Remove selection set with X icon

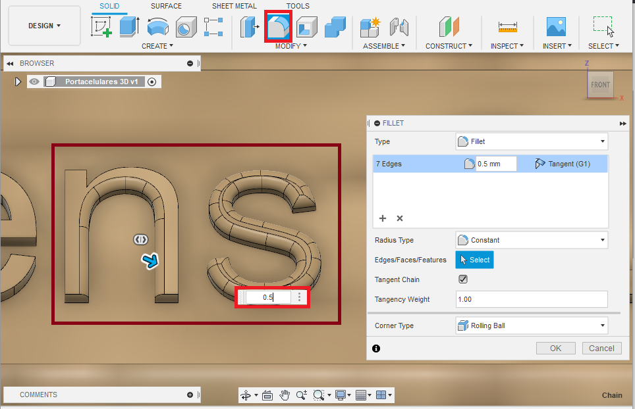tap(400, 218)
